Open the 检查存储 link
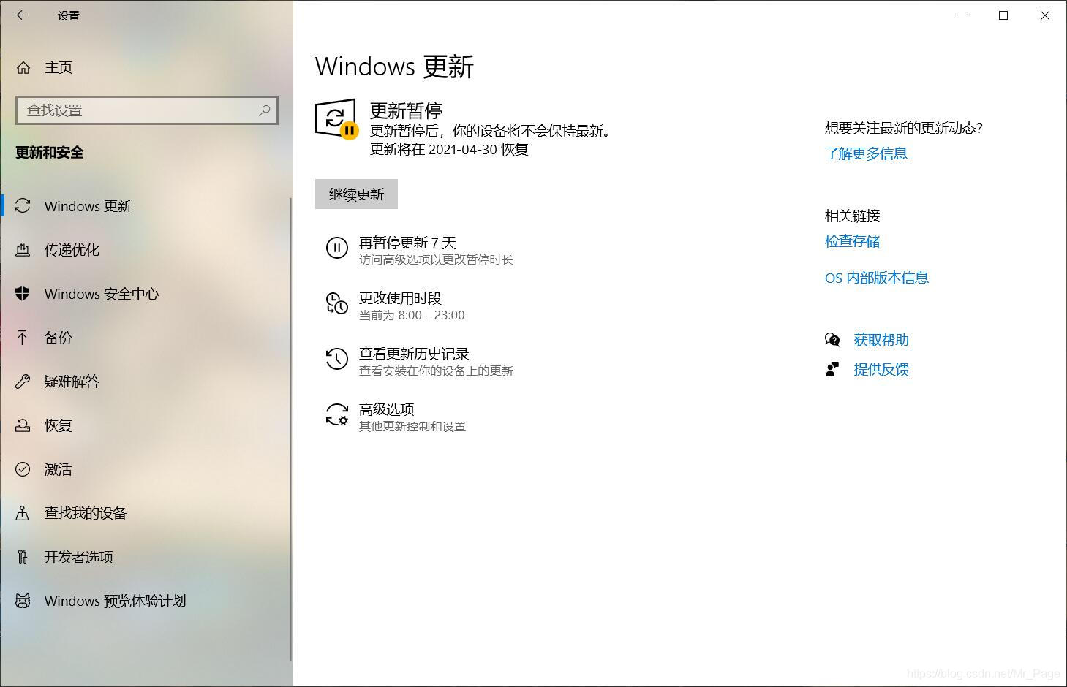This screenshot has height=687, width=1067. pyautogui.click(x=852, y=241)
